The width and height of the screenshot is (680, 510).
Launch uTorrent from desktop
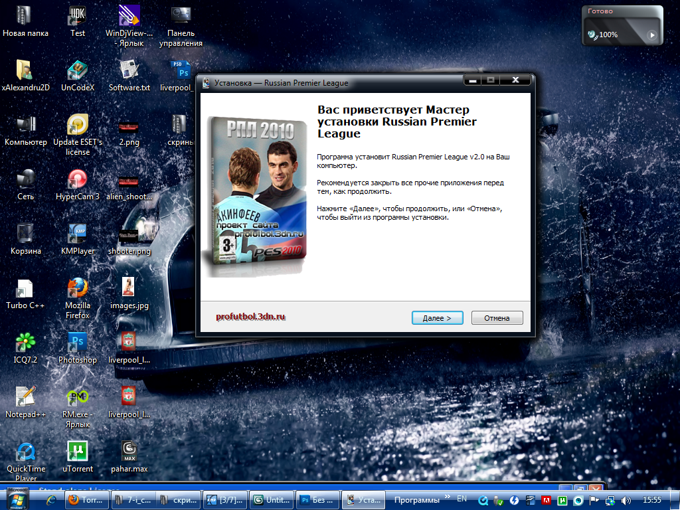(x=78, y=457)
